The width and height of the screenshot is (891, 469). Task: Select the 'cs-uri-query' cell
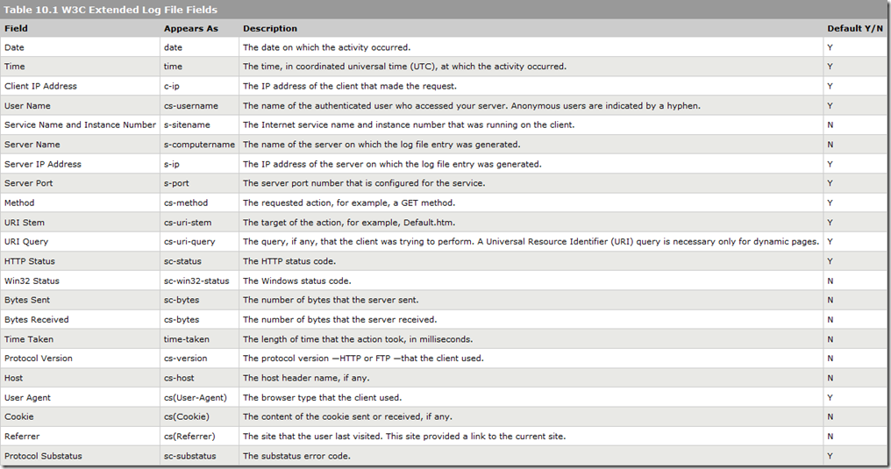pos(199,242)
